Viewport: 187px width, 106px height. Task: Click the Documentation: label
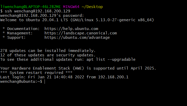tap(23, 29)
